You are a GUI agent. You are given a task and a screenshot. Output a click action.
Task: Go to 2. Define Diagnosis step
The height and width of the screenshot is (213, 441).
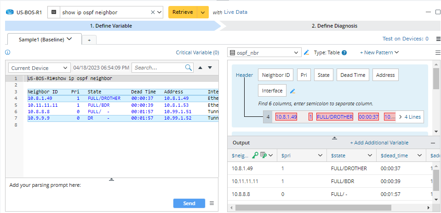[x=334, y=26]
